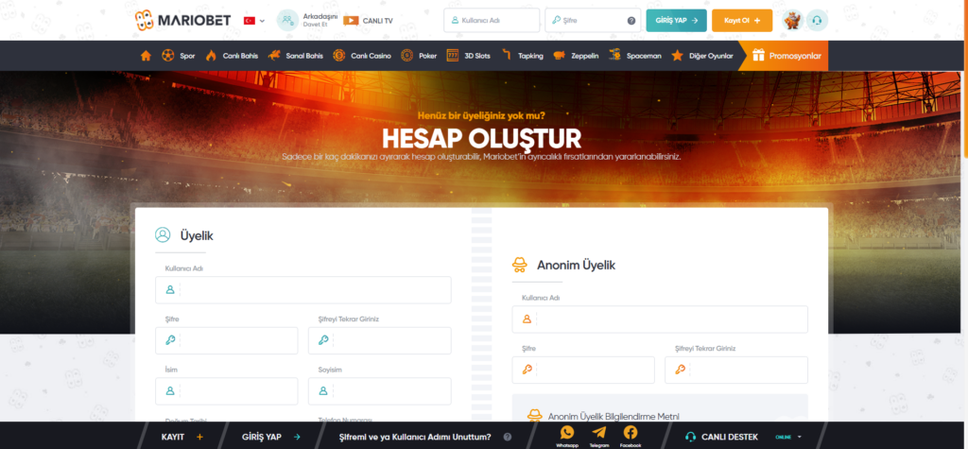This screenshot has width=968, height=449.
Task: Click the page scrollbar on right edge
Action: [965, 80]
